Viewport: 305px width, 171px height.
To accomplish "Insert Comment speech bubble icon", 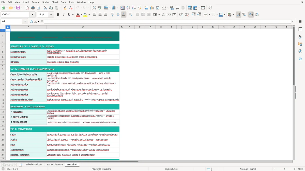I will [x=177, y=8].
